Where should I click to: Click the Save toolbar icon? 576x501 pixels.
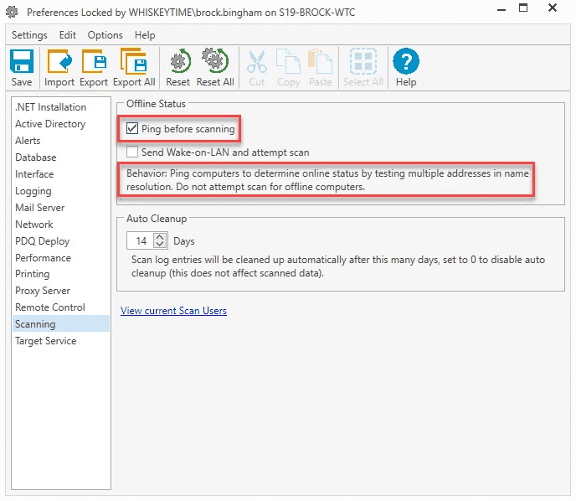point(22,61)
